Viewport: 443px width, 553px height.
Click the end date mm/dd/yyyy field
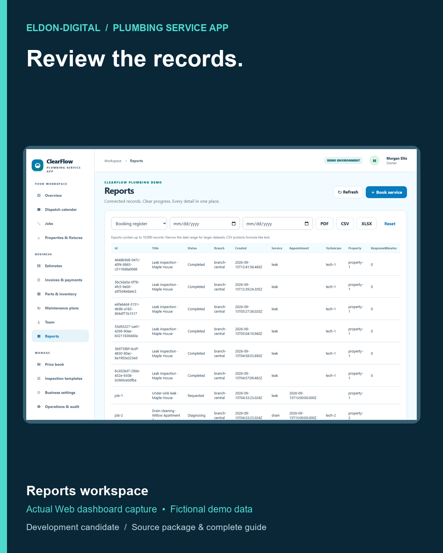click(278, 224)
